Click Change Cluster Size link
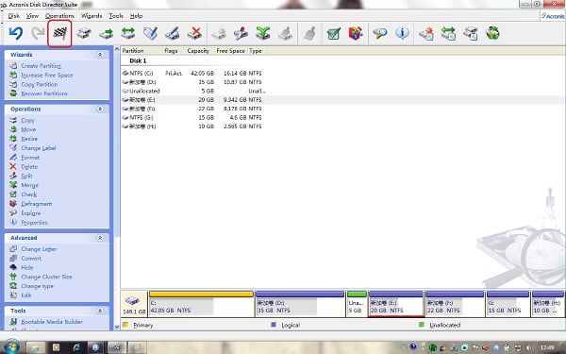 (x=46, y=277)
